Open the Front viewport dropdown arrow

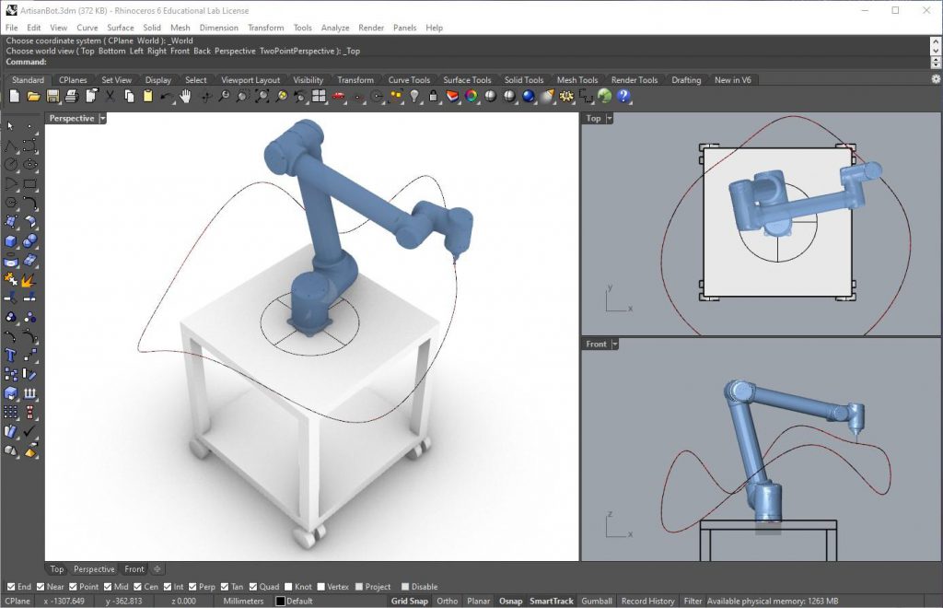click(x=614, y=344)
